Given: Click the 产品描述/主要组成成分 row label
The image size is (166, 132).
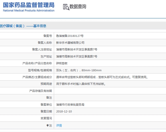Looking at the screenshot, I should point(37,77).
